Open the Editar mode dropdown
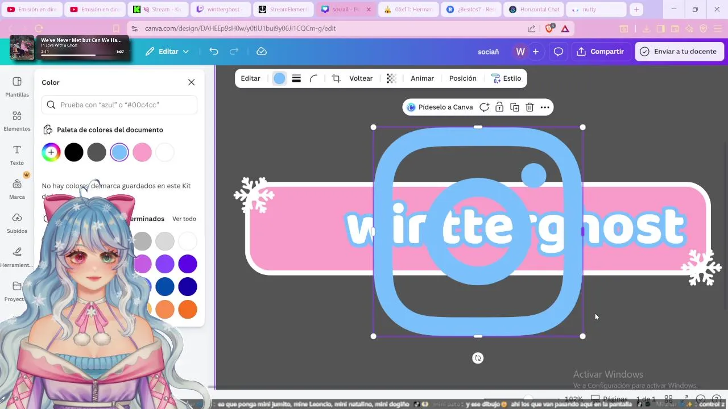Image resolution: width=728 pixels, height=409 pixels. 167,51
